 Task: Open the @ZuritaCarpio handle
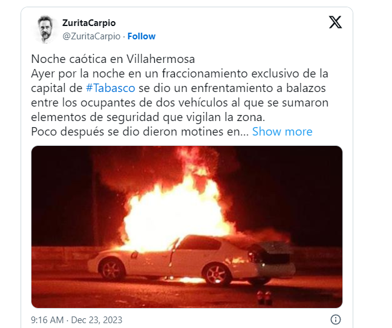click(91, 36)
